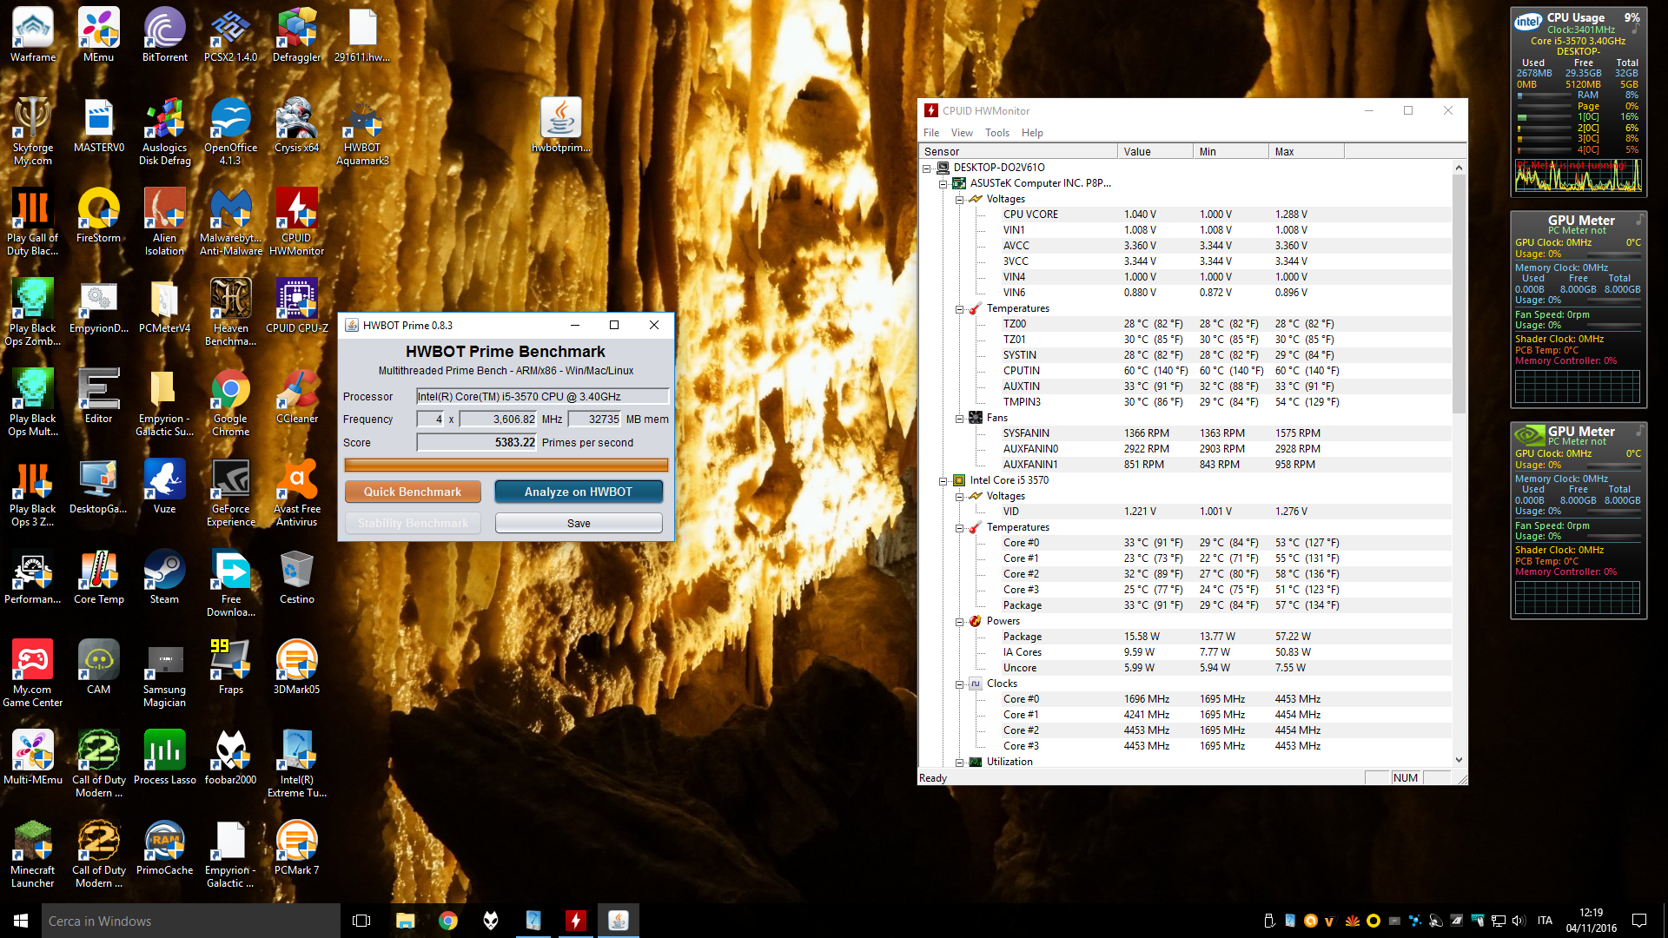The height and width of the screenshot is (938, 1668).
Task: Open the hwbotprime Java file icon
Action: click(561, 126)
